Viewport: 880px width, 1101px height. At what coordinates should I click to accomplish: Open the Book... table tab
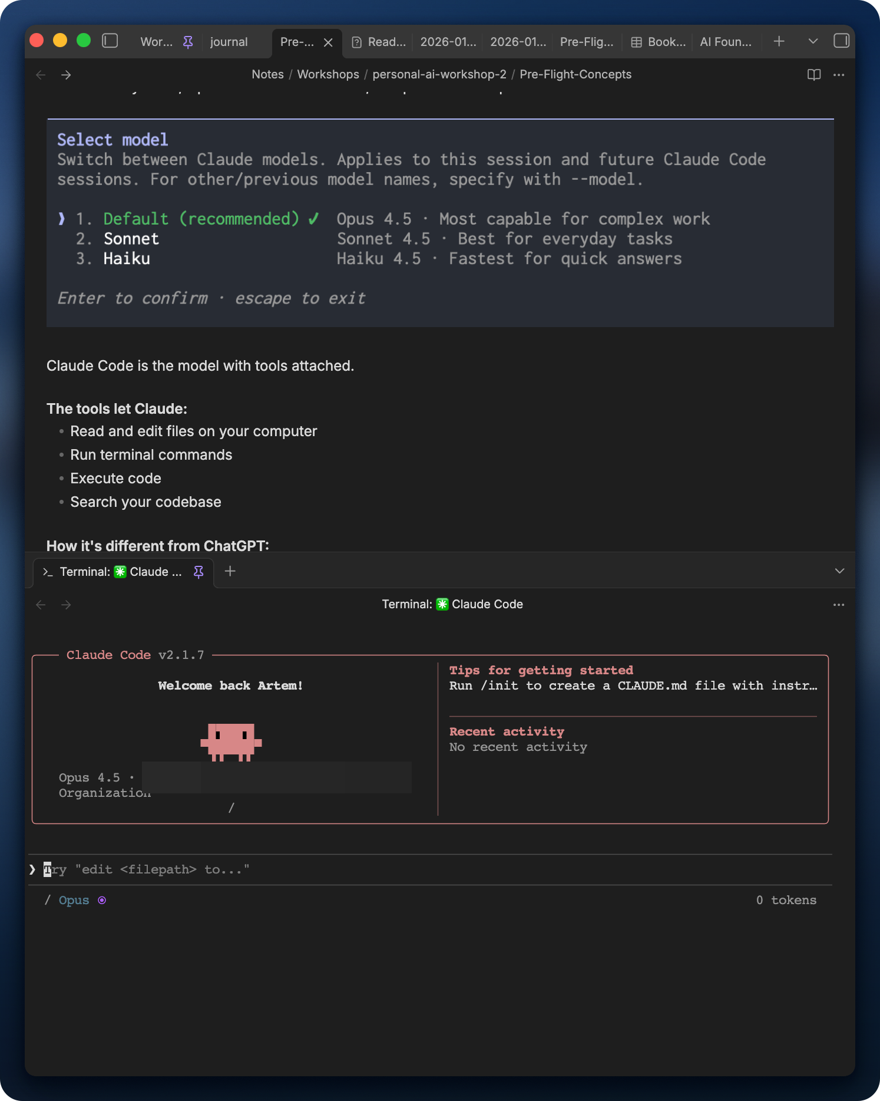pyautogui.click(x=659, y=42)
